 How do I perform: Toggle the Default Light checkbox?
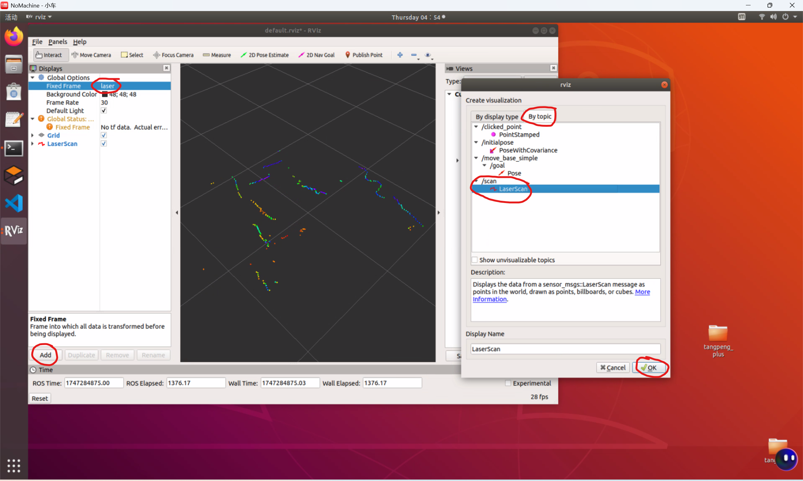(104, 110)
